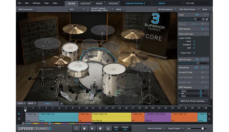Open the Help menu
This screenshot has height=132, width=229.
point(56,3)
